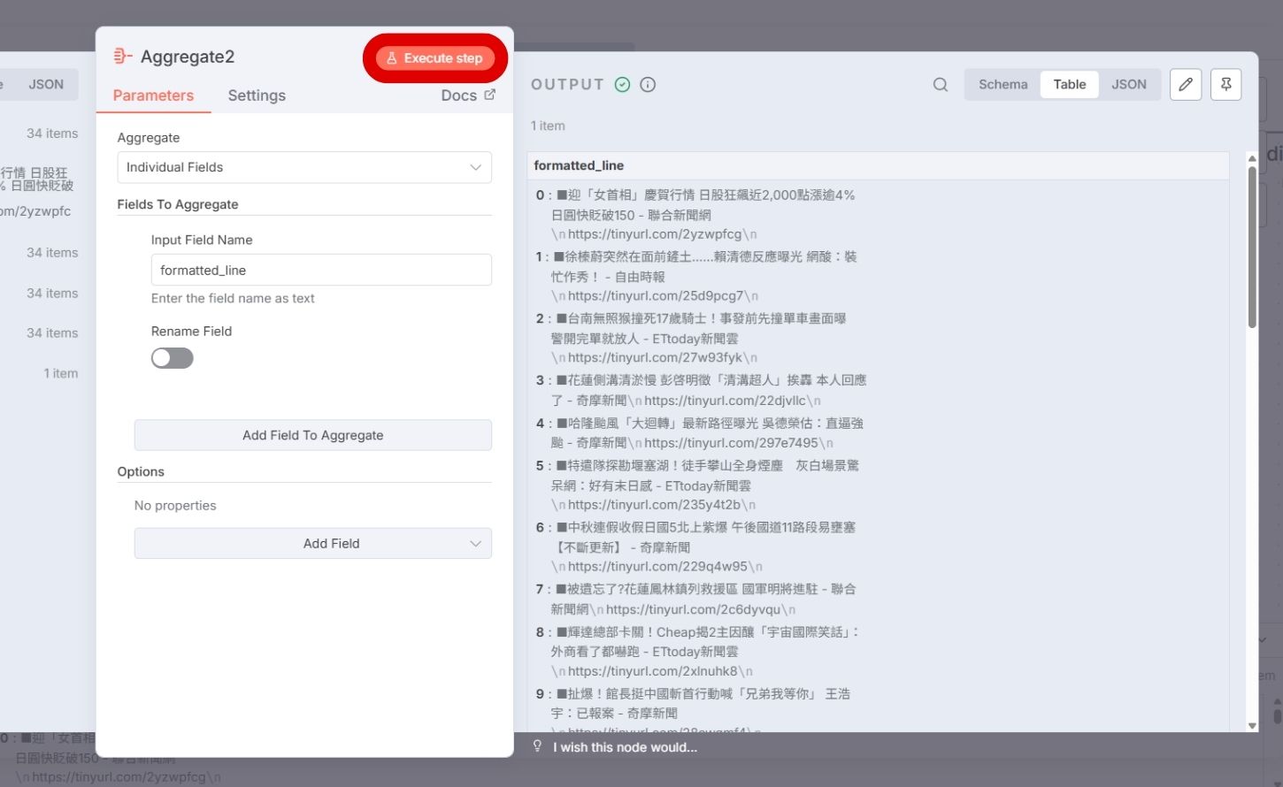Open the Individual Fields aggregate dropdown
Screen dimensions: 1283x787
click(x=304, y=167)
